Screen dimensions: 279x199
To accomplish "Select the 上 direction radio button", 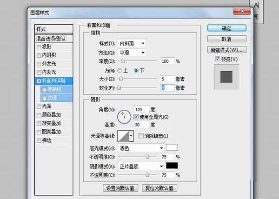I will click(120, 70).
